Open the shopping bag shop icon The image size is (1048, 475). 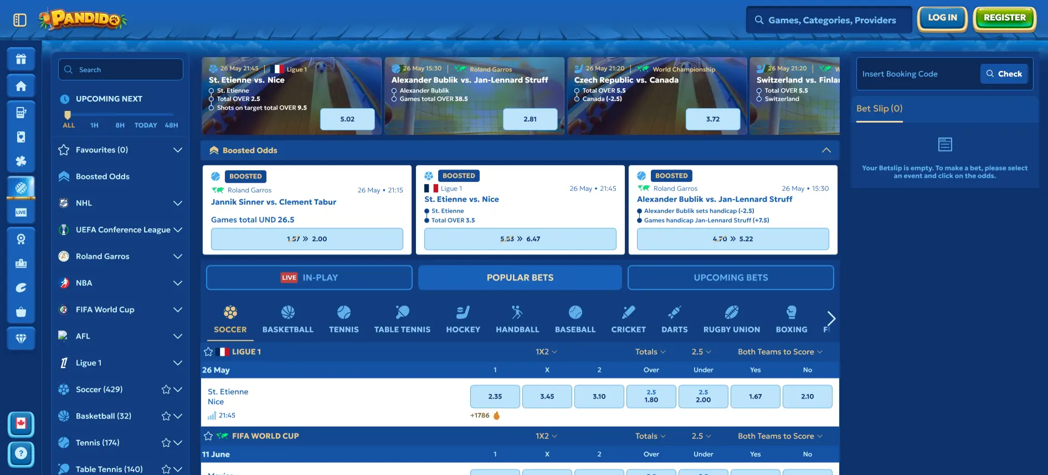(21, 312)
